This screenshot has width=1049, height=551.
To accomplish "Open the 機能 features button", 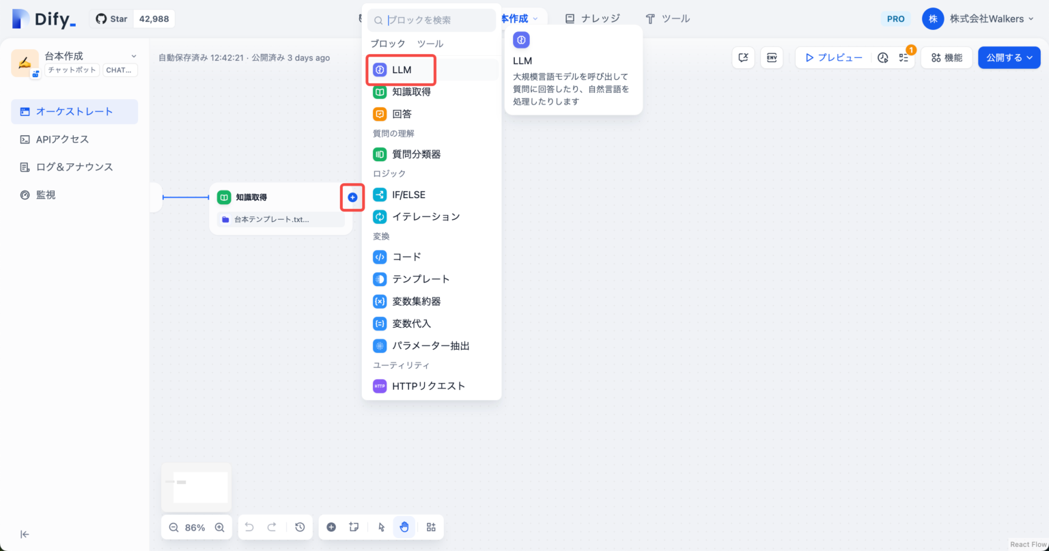I will pos(946,58).
